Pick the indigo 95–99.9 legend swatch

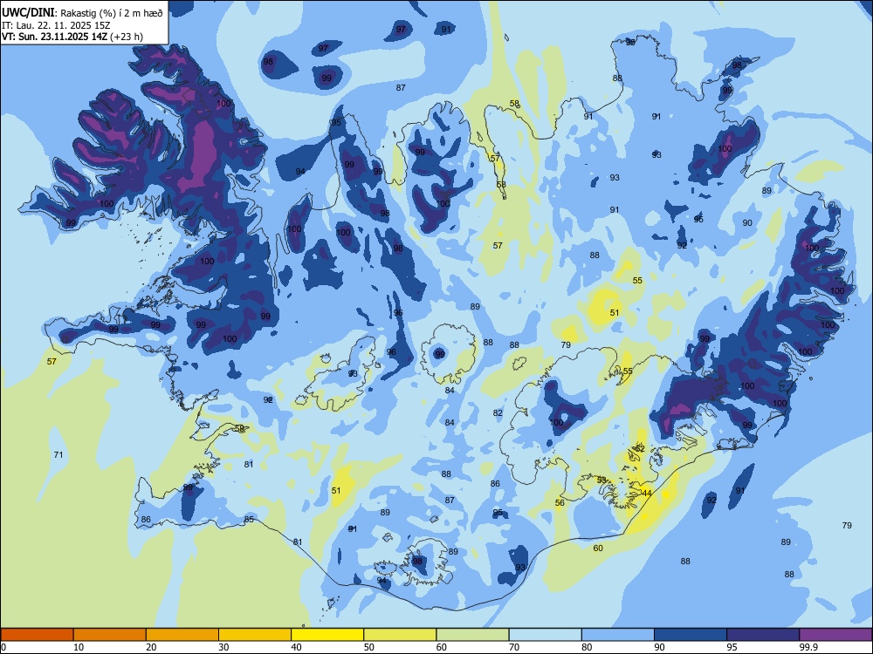click(763, 635)
